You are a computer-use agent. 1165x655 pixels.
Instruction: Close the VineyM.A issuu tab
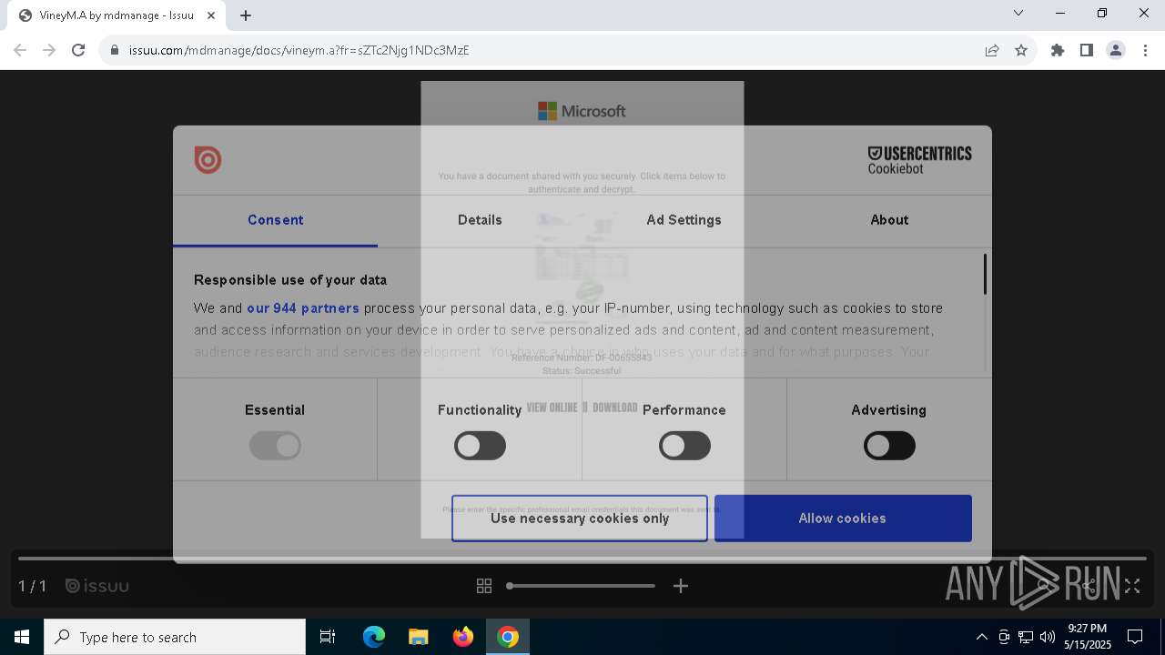[x=212, y=15]
